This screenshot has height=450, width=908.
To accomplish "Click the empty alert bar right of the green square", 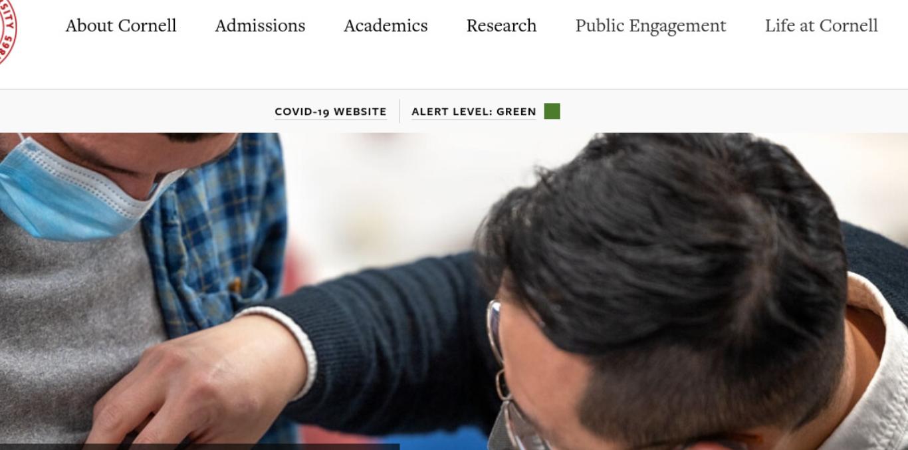I will click(731, 112).
